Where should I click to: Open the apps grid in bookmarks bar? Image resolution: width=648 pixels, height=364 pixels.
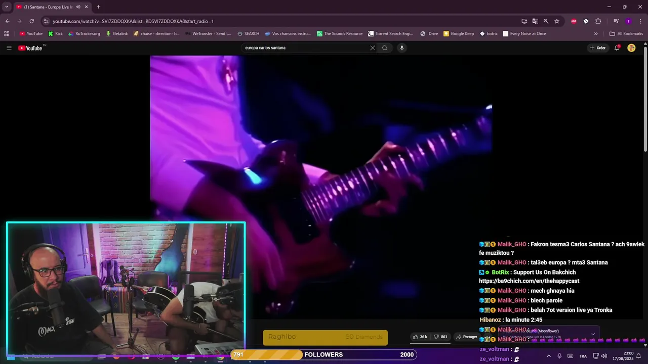(7, 34)
